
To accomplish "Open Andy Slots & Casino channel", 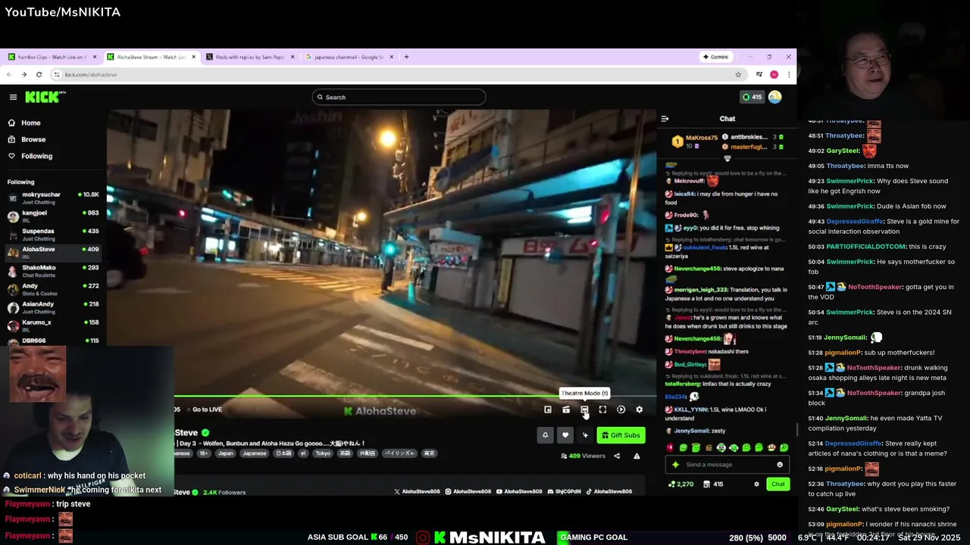I will 53,288.
